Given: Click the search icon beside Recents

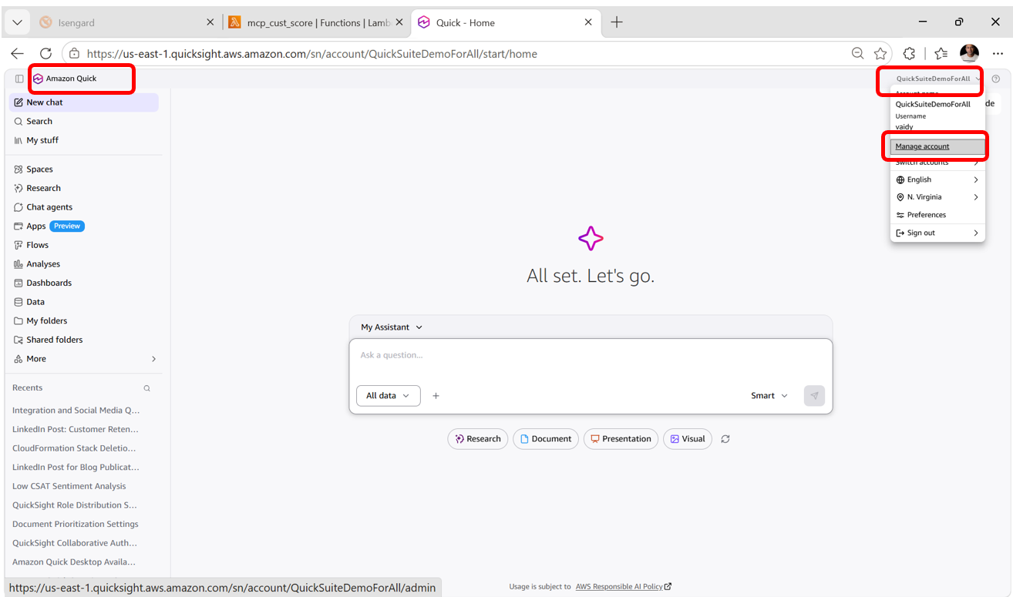Looking at the screenshot, I should click(147, 388).
